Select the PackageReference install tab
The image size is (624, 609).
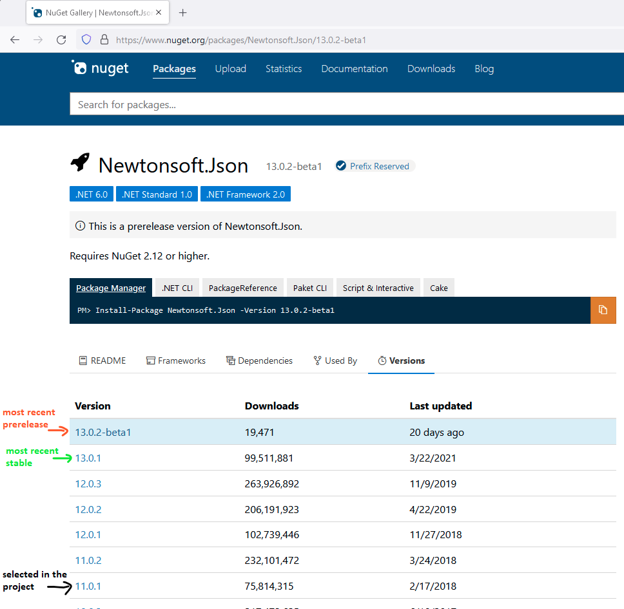[243, 288]
